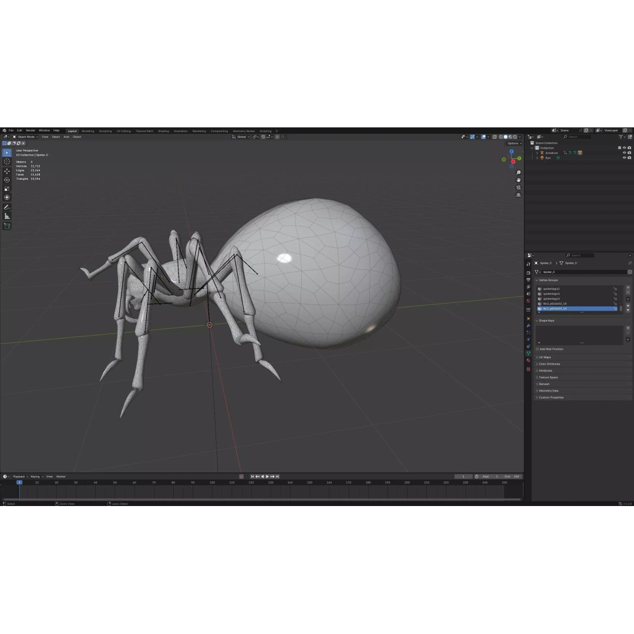This screenshot has height=634, width=634.
Task: Select the 3D Cursor tool
Action: tap(7, 161)
